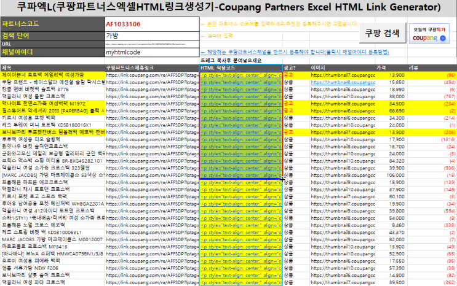Select the 쿠팡파트너스제휴링크 column header

[152, 68]
